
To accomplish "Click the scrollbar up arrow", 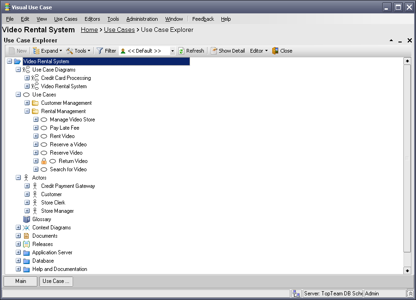I will tap(407, 61).
